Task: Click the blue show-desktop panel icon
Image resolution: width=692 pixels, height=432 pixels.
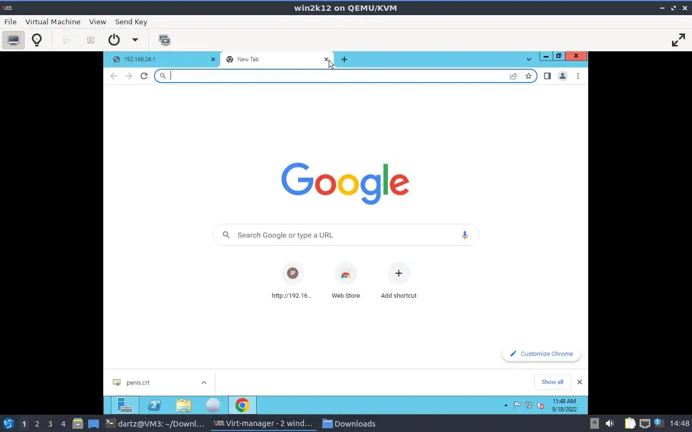Action: click(x=94, y=423)
